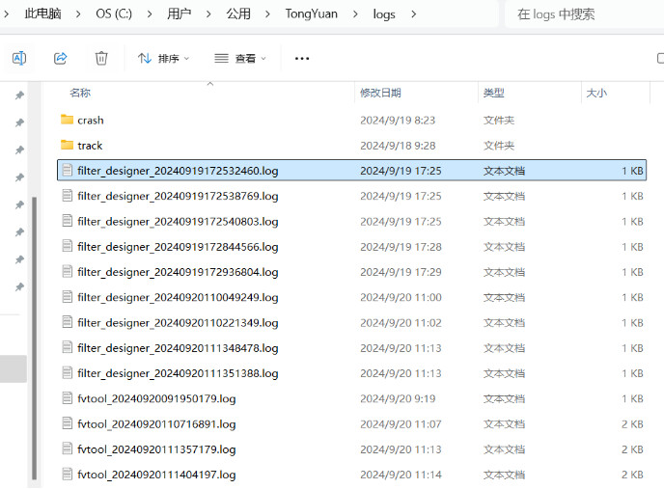Screen dimensions: 664x489
Task: Click date 2024/9/20 11:07 cell
Action: point(401,424)
